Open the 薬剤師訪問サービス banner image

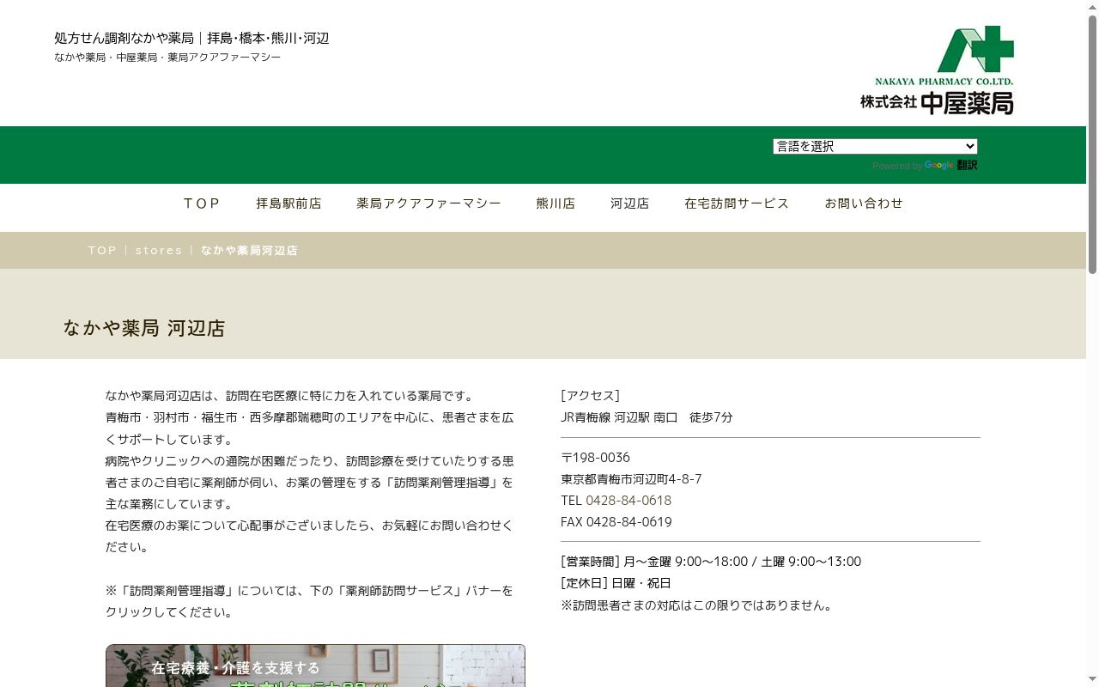315,666
